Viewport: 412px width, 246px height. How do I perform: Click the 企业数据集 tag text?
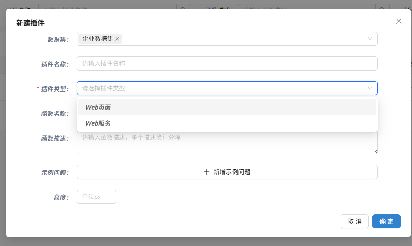click(x=97, y=39)
